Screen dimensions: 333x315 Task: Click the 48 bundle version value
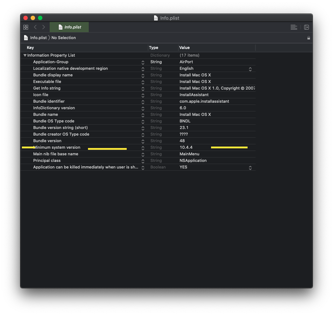[182, 141]
